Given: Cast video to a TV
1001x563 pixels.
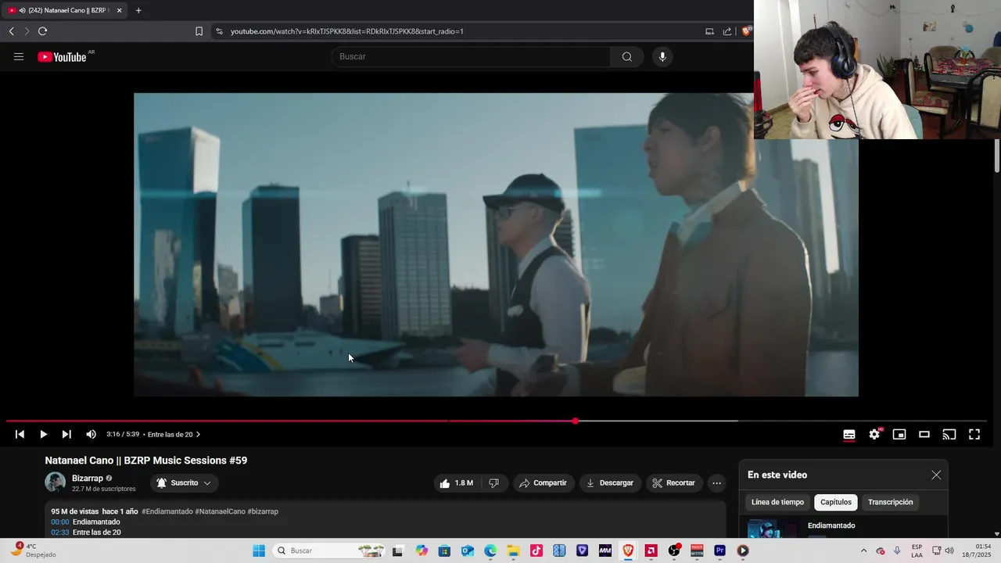Looking at the screenshot, I should click(949, 434).
